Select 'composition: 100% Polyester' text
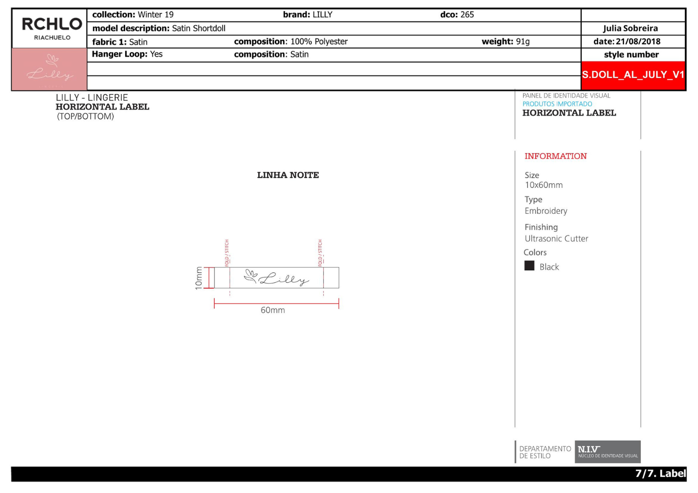 [291, 42]
